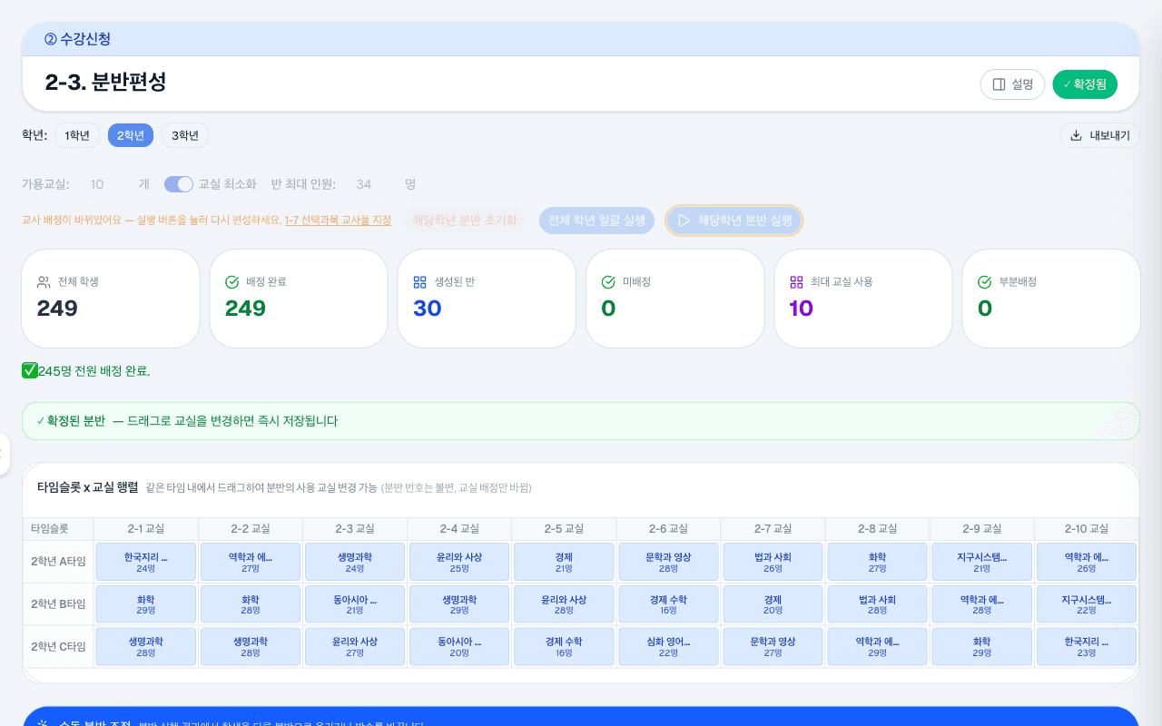Click the green 확정됨 button

[x=1085, y=84]
